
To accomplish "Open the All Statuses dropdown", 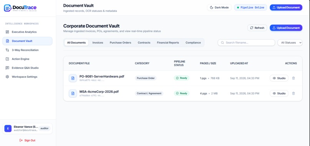I will [x=290, y=43].
